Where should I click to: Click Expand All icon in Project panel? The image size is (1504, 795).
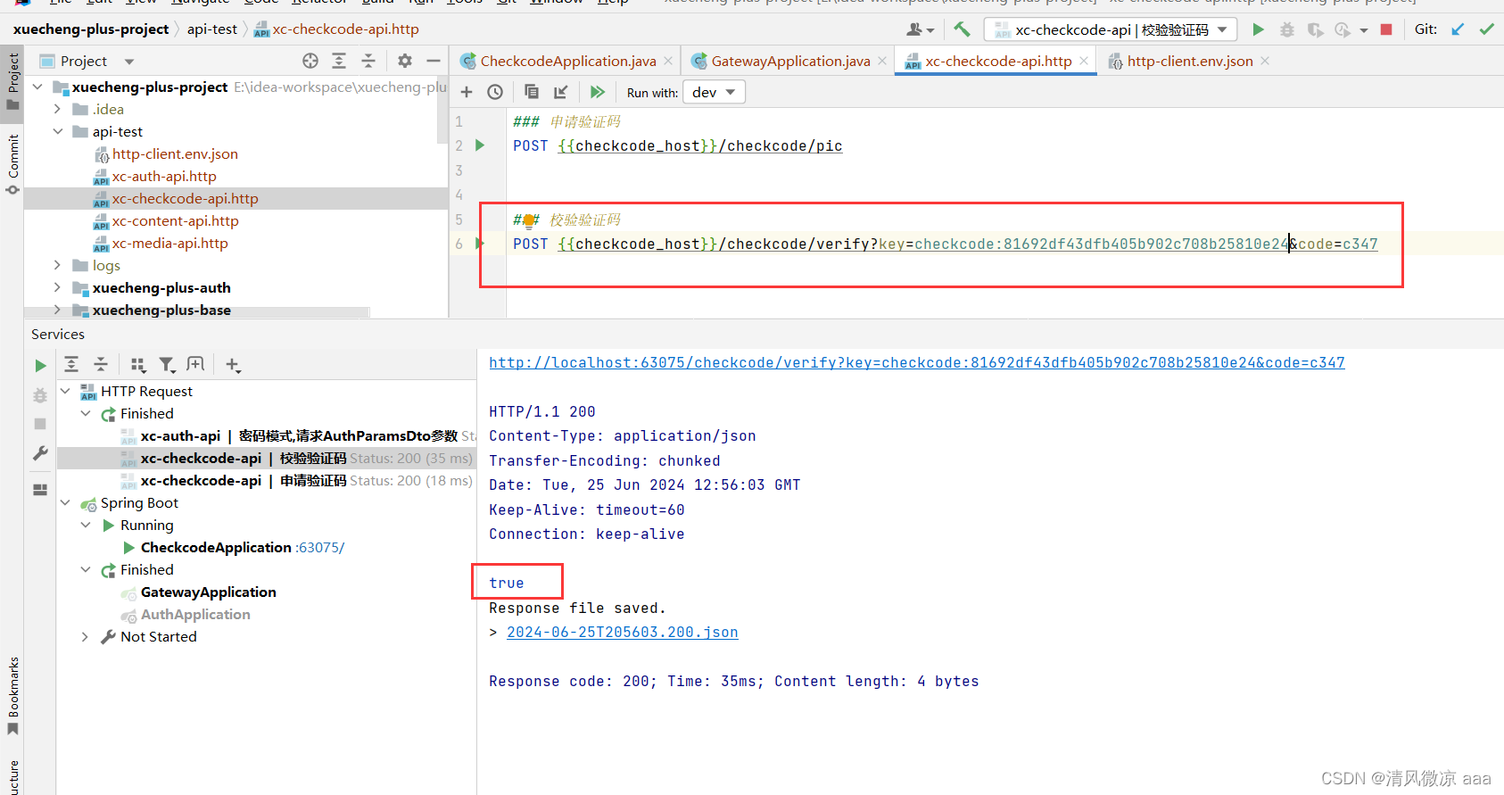pos(339,61)
